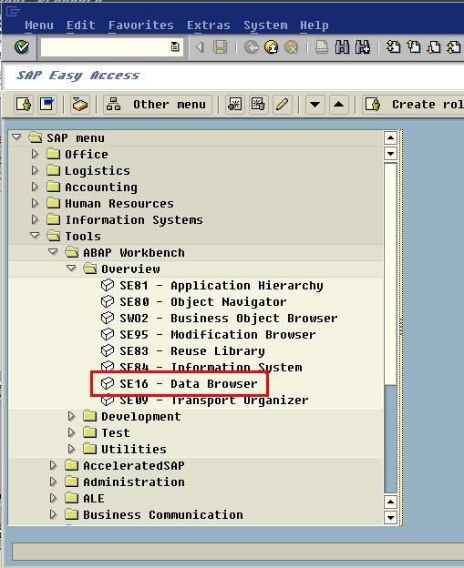This screenshot has height=568, width=464.
Task: Select SE80 - Object Navigator
Action: [194, 302]
